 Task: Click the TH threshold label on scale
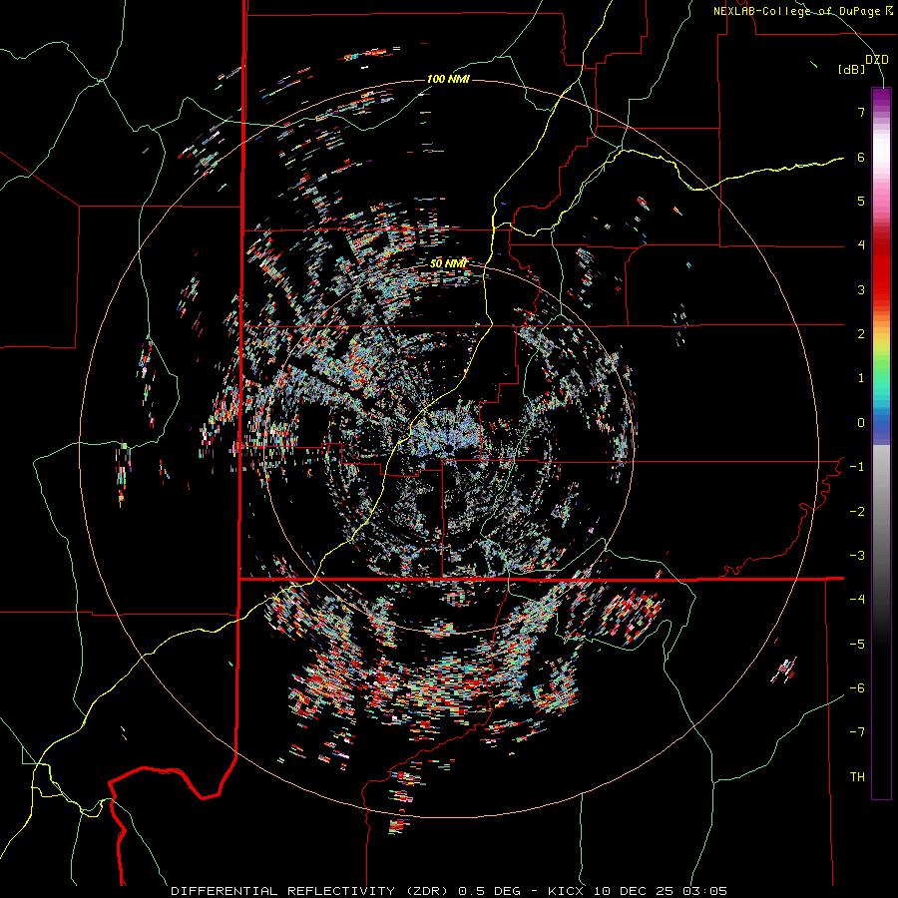coord(857,777)
